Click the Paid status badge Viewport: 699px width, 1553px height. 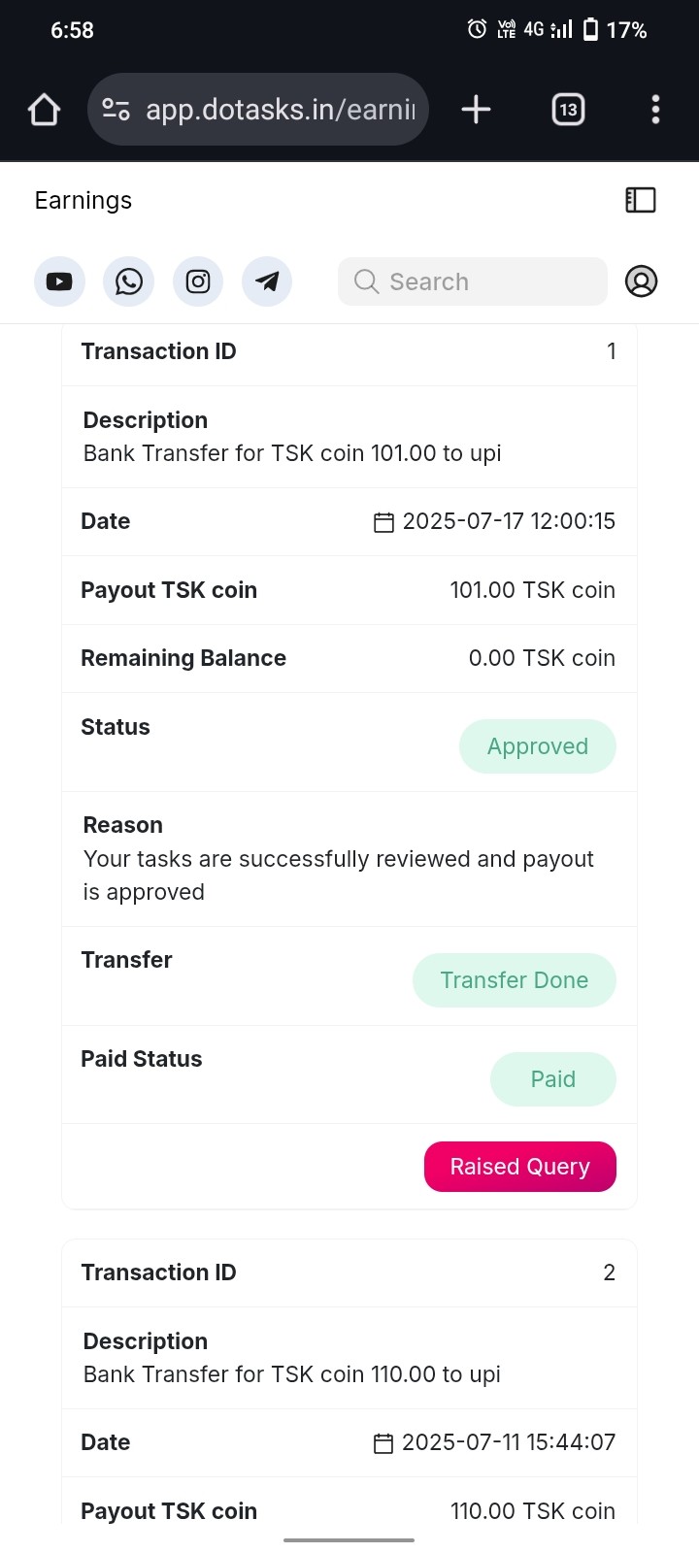(x=553, y=1079)
